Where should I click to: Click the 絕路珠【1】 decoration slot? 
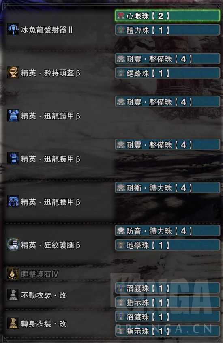(167, 73)
